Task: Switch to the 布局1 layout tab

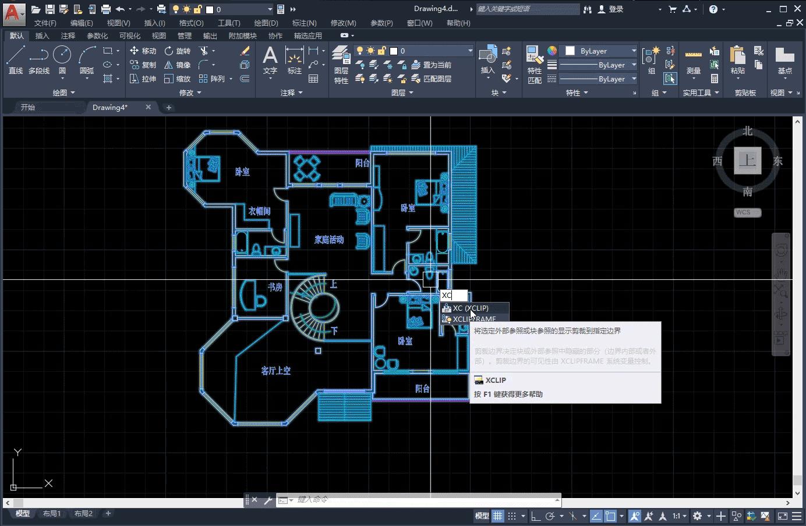Action: (x=51, y=513)
